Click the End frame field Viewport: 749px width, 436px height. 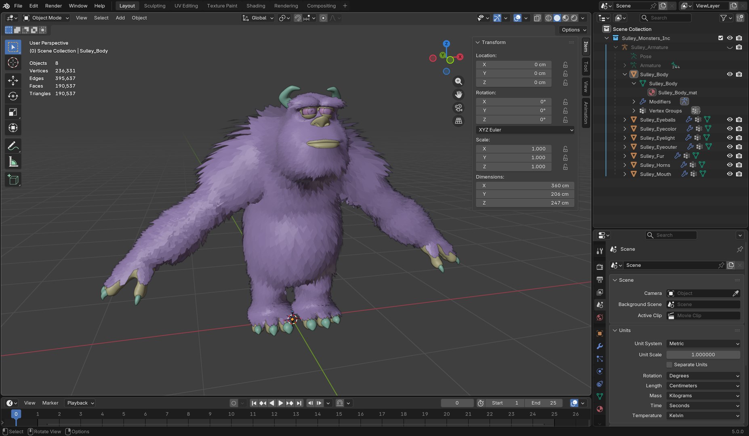click(x=543, y=403)
